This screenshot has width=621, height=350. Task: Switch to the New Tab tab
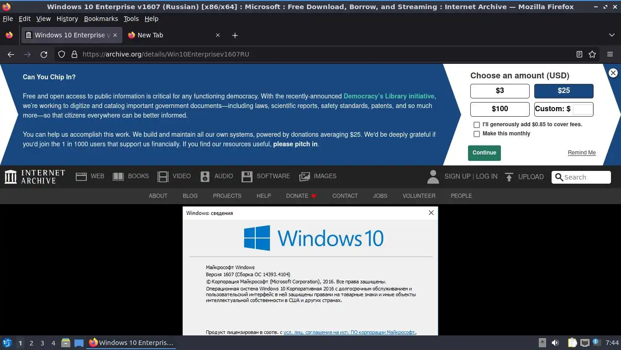tap(174, 35)
